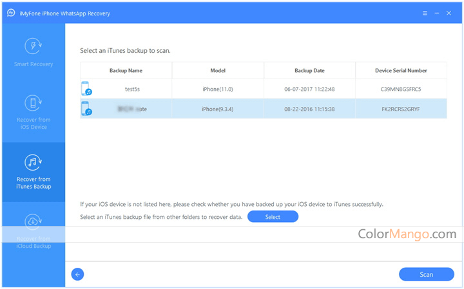
Task: Click the Recover from iTunes Backup music icon
Action: click(x=33, y=162)
